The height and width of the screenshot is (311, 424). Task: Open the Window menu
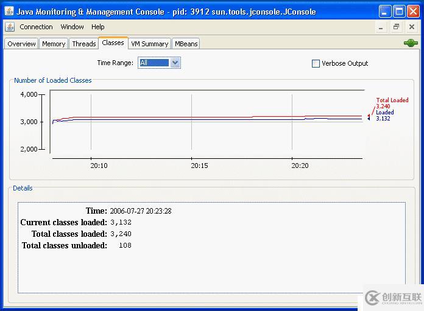tap(72, 27)
